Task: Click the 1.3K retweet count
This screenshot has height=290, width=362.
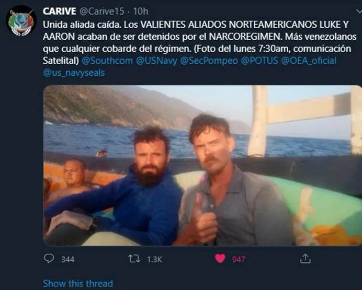Action: coord(154,259)
